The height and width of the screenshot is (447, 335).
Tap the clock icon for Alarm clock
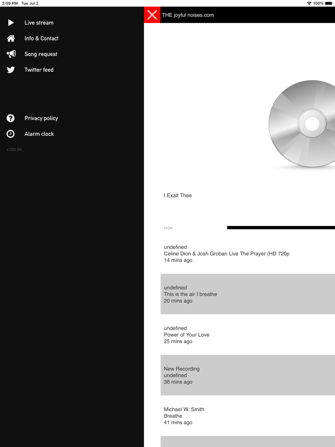click(11, 134)
